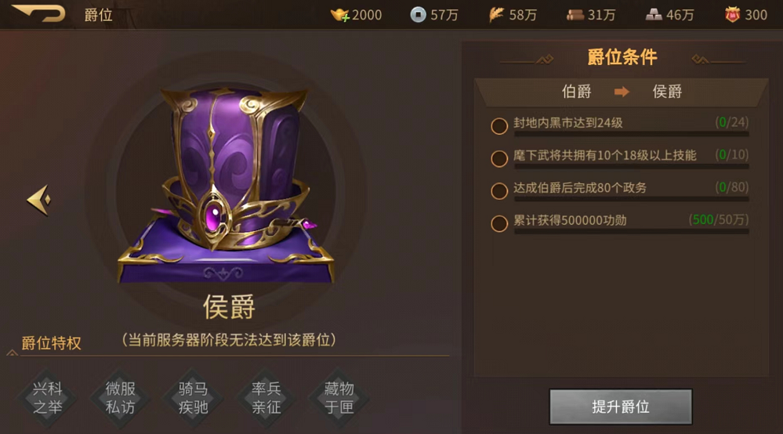The height and width of the screenshot is (434, 783).
Task: Click the 累计获得500000功勋 progress bar
Action: pos(631,231)
